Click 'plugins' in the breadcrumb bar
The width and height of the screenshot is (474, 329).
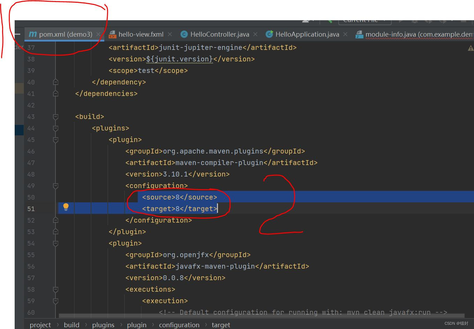tap(103, 325)
